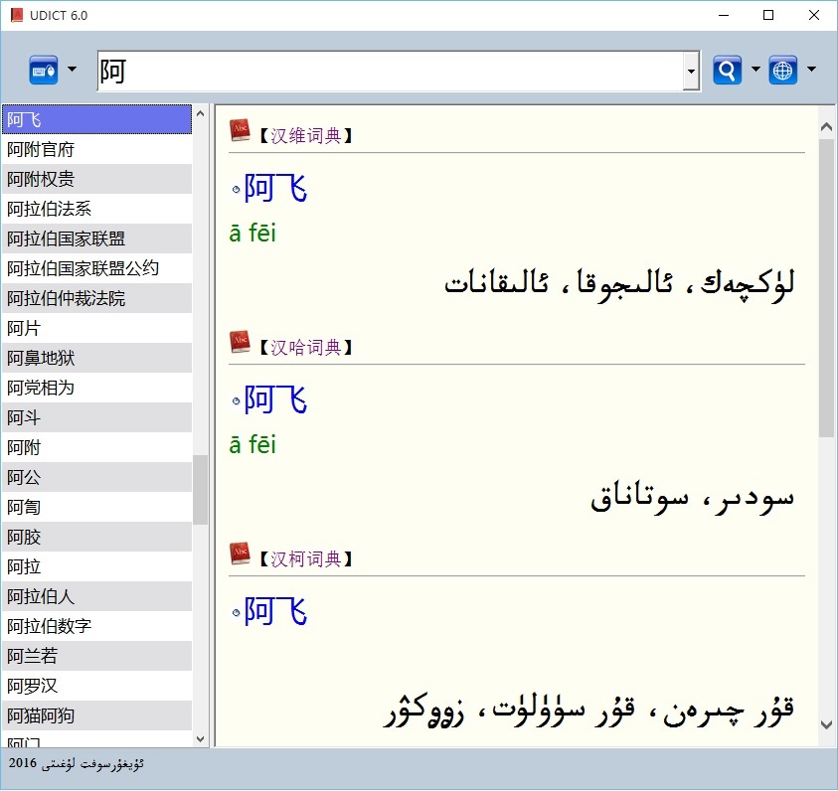Viewport: 838px width, 791px height.
Task: Expand arrow next to search icon
Action: click(x=755, y=70)
